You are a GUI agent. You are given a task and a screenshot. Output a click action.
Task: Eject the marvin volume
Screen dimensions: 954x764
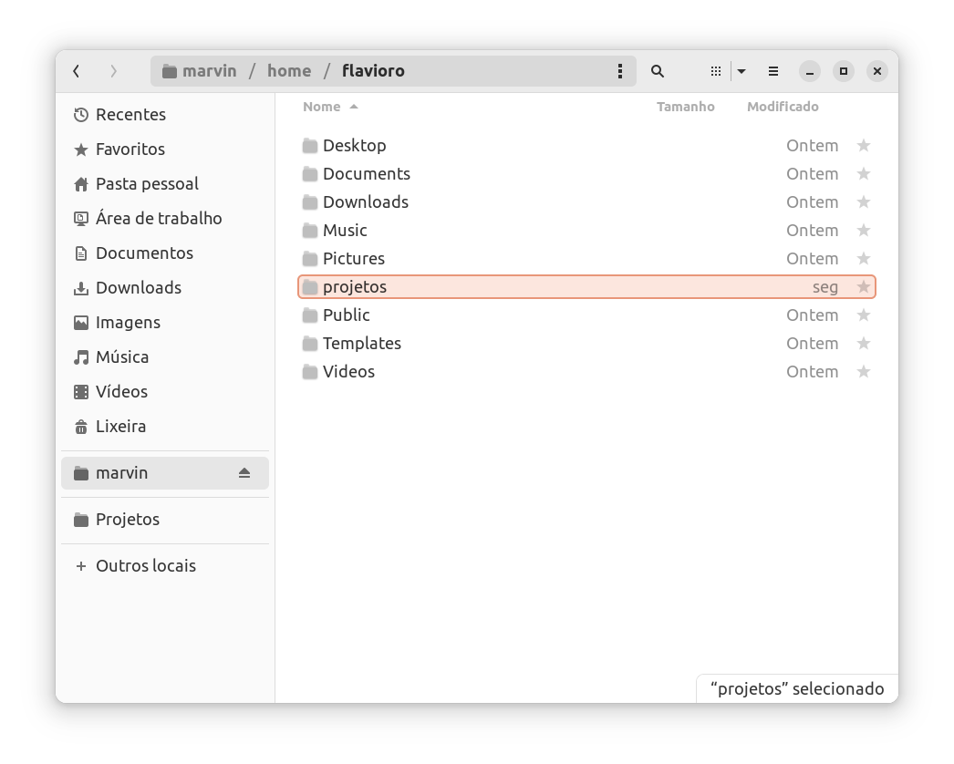coord(244,473)
